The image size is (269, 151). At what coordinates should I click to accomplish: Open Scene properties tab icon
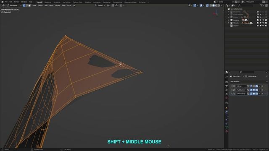pyautogui.click(x=227, y=94)
